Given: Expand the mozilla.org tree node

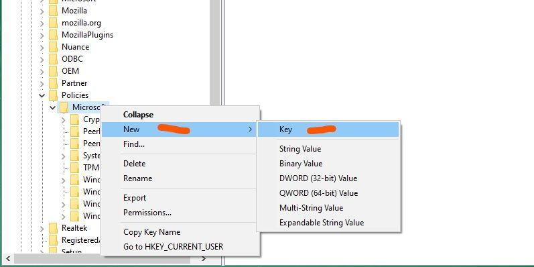Looking at the screenshot, I should [42, 23].
